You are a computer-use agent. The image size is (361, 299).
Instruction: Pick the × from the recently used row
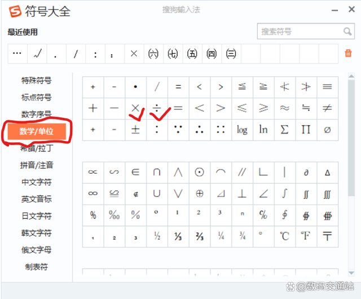134,54
